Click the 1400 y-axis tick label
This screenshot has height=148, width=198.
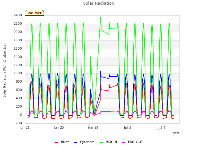coord(18,57)
